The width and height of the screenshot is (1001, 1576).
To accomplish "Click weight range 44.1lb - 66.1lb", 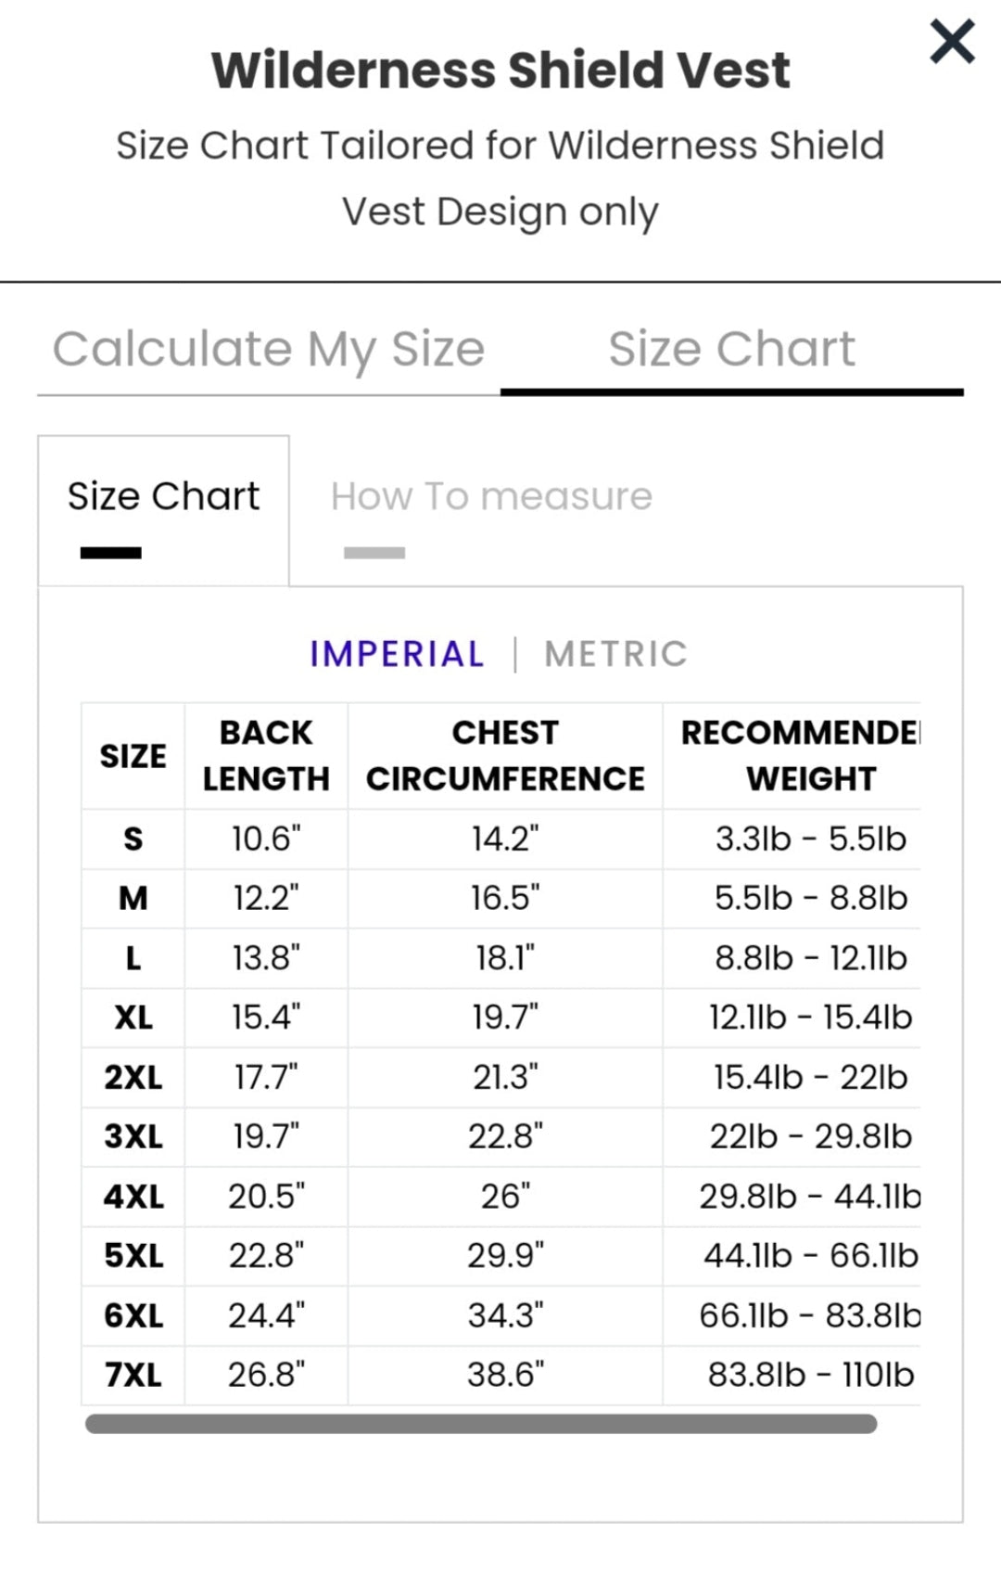I will click(x=810, y=1256).
